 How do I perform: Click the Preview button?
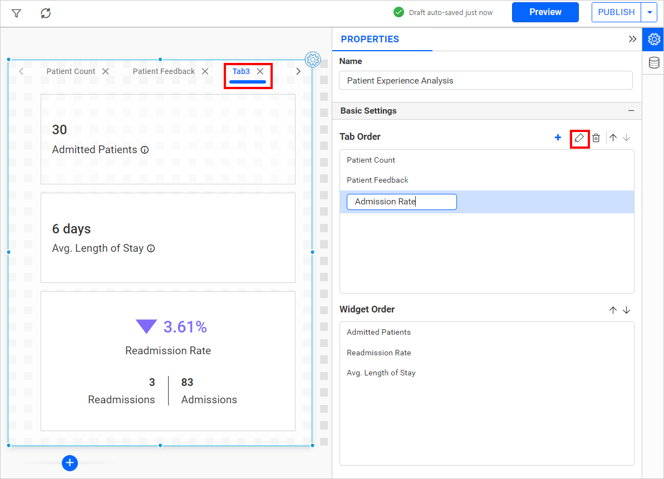point(545,12)
